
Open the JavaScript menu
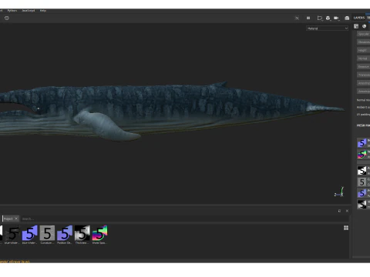(x=29, y=11)
